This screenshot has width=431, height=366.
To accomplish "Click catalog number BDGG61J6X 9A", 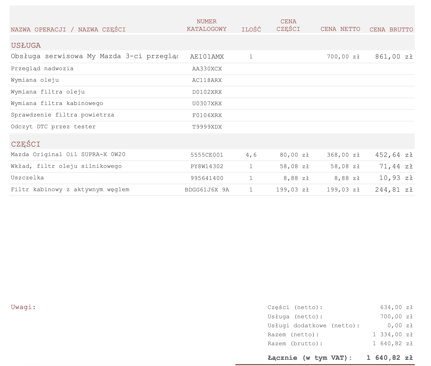I will [207, 190].
